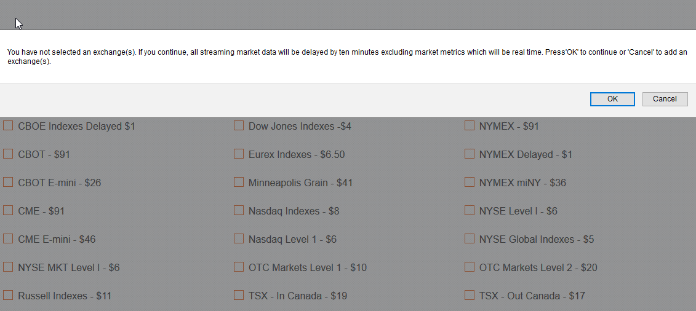Toggle the CME E-mini - $46 checkbox
This screenshot has height=311, width=696.
pos(8,239)
